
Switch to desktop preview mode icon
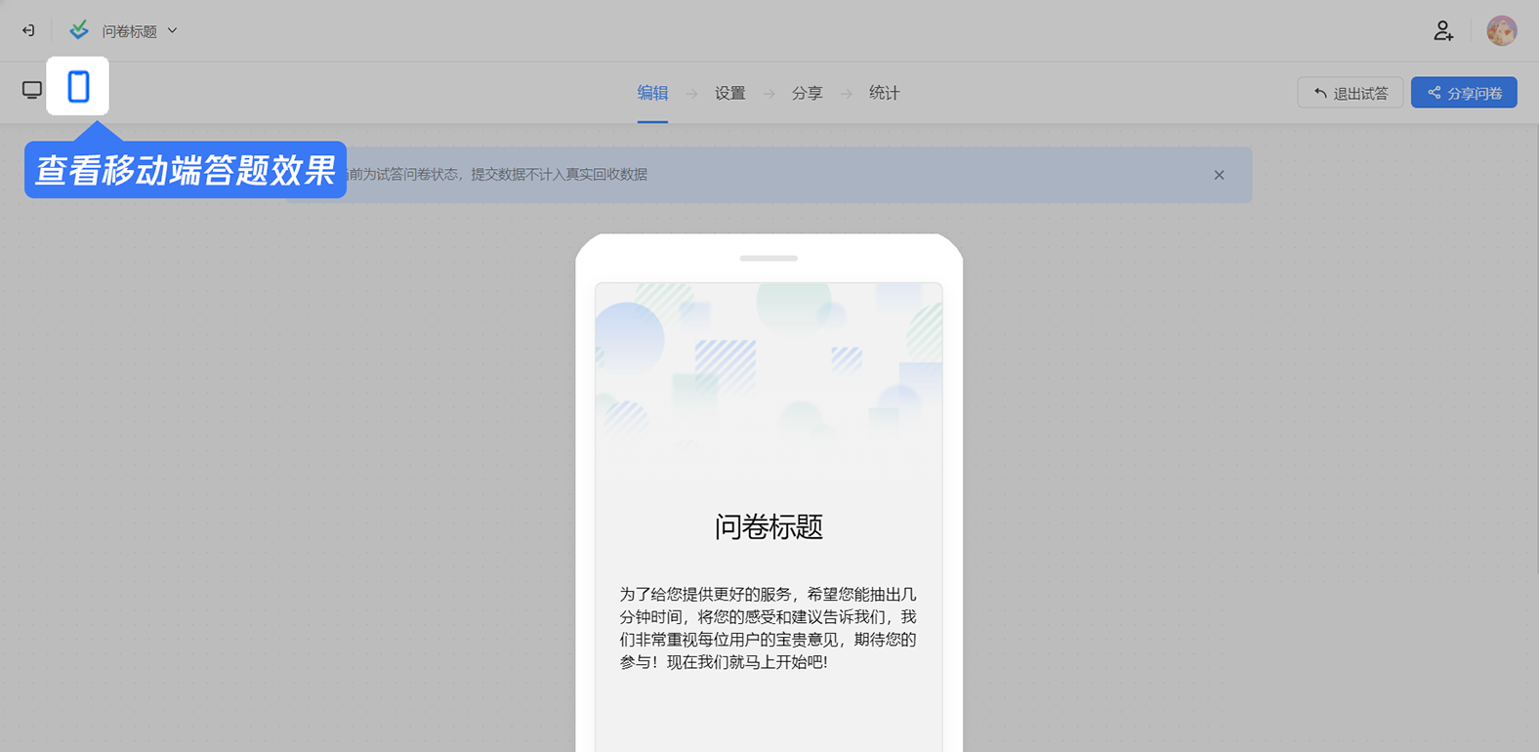click(x=32, y=91)
